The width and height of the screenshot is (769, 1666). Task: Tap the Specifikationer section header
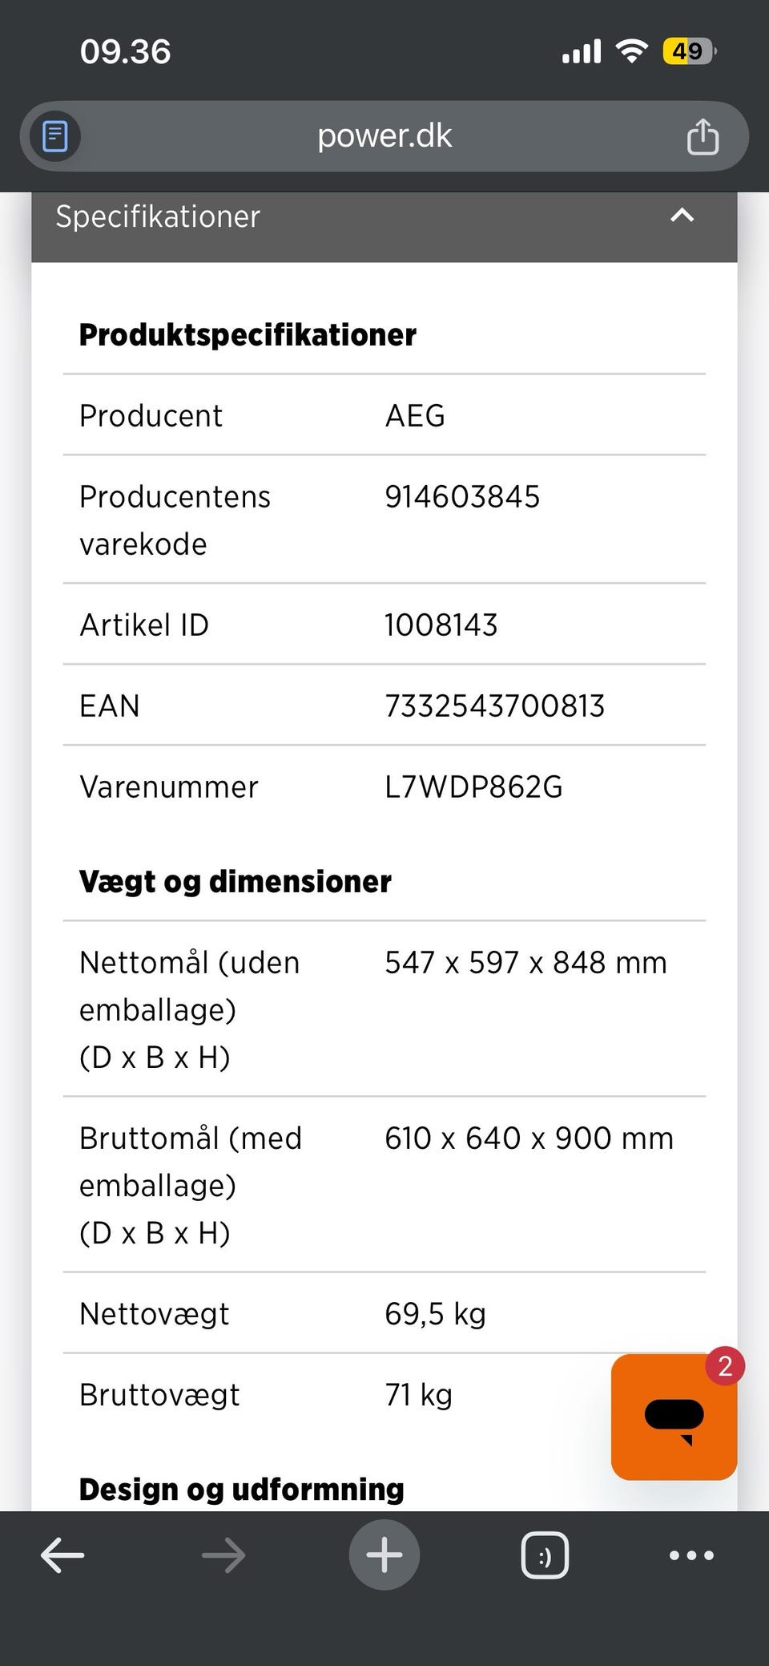coord(158,216)
